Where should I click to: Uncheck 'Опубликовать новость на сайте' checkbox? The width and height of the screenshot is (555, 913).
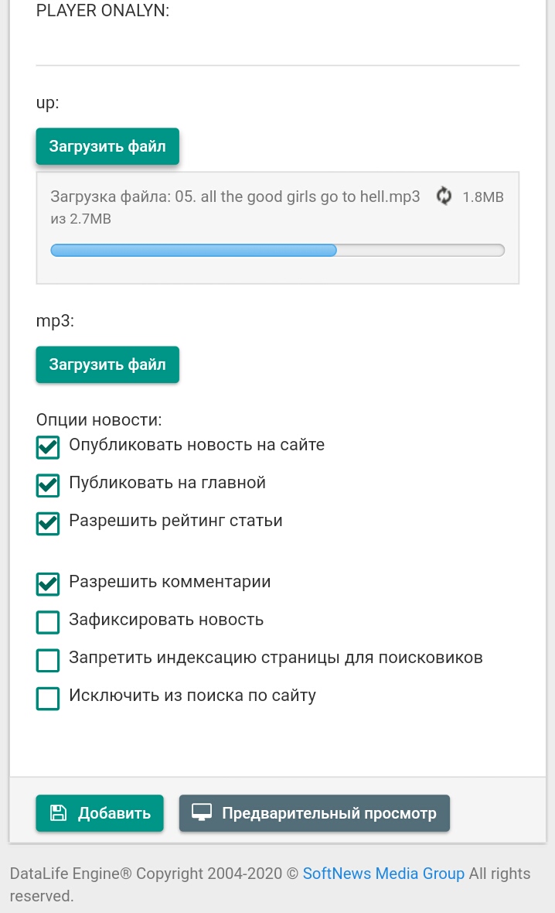pos(48,447)
